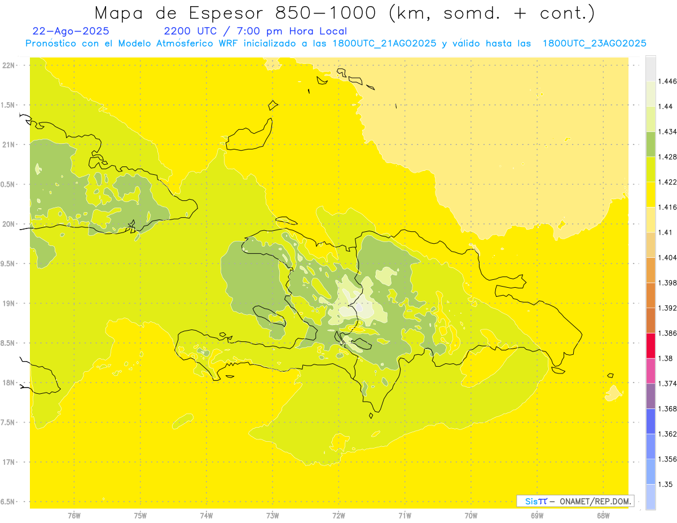Select the red swatch between 1.38 and 1.386
The width and height of the screenshot is (677, 523).
pyautogui.click(x=650, y=345)
